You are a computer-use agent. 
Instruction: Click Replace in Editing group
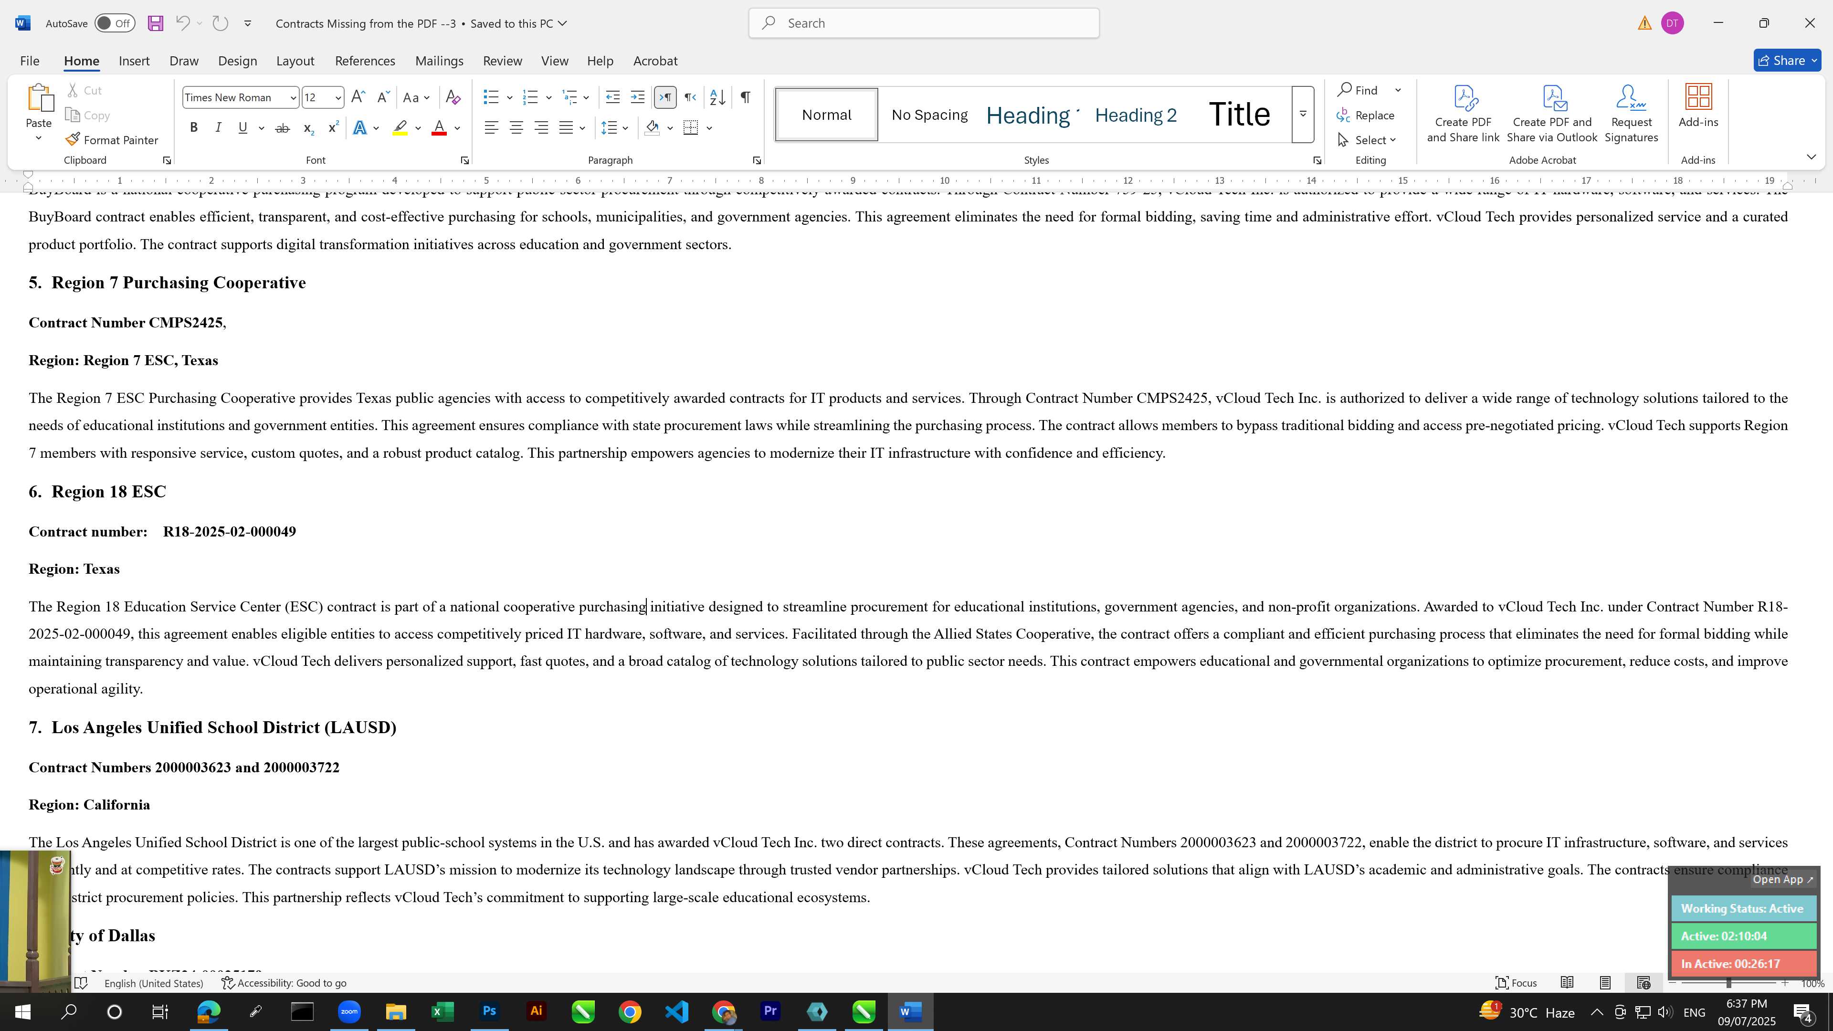point(1366,115)
